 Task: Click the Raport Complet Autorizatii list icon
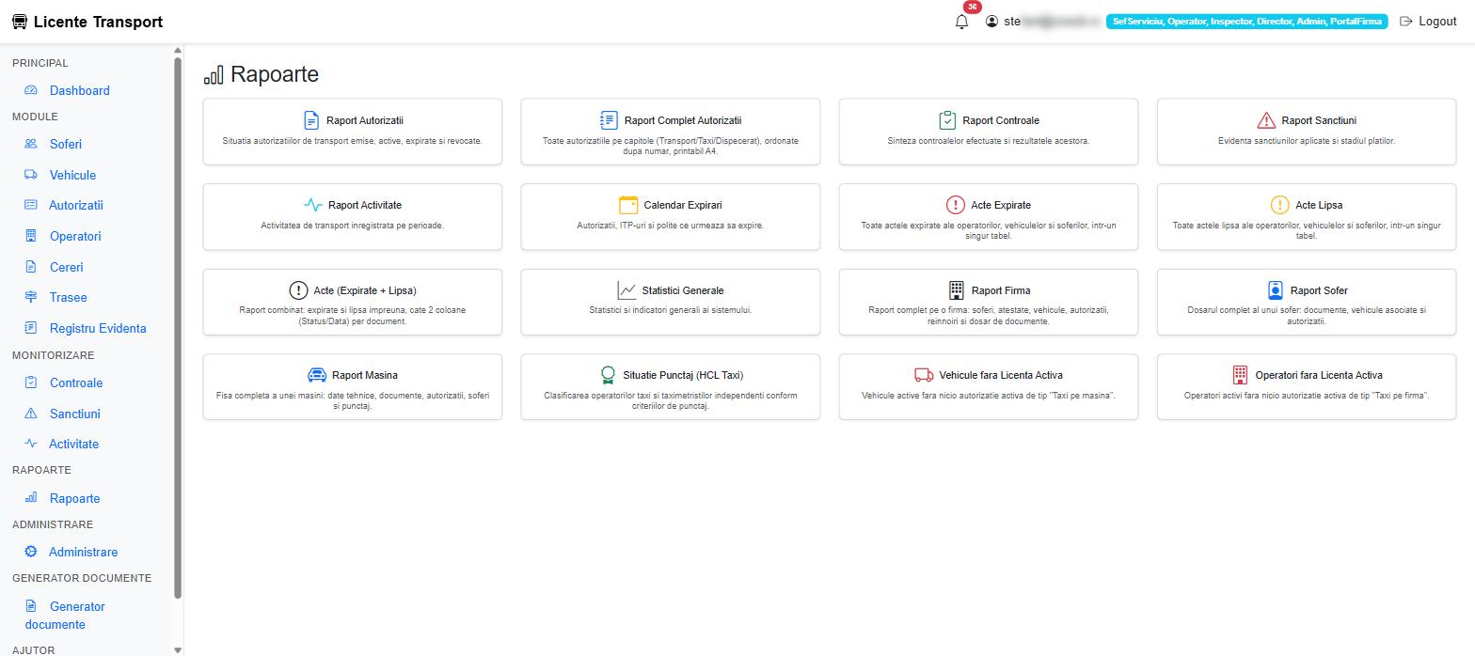point(609,120)
